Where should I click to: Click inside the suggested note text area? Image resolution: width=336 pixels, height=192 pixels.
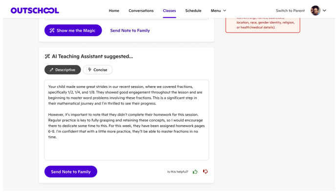126,120
